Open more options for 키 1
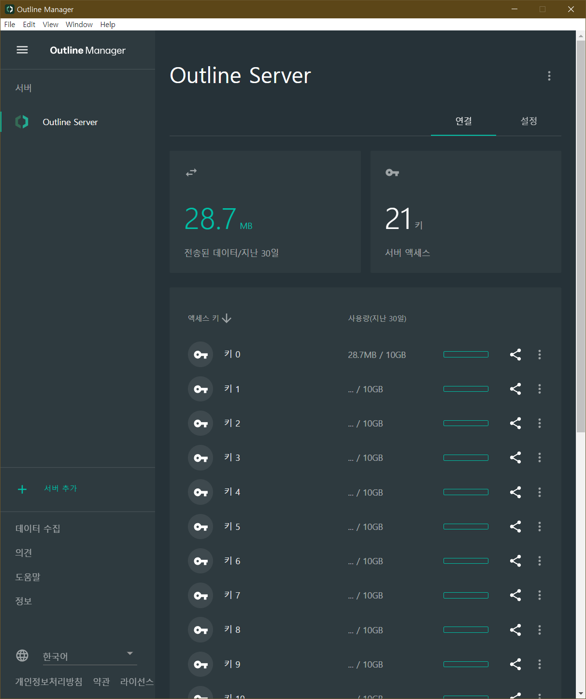 tap(540, 389)
